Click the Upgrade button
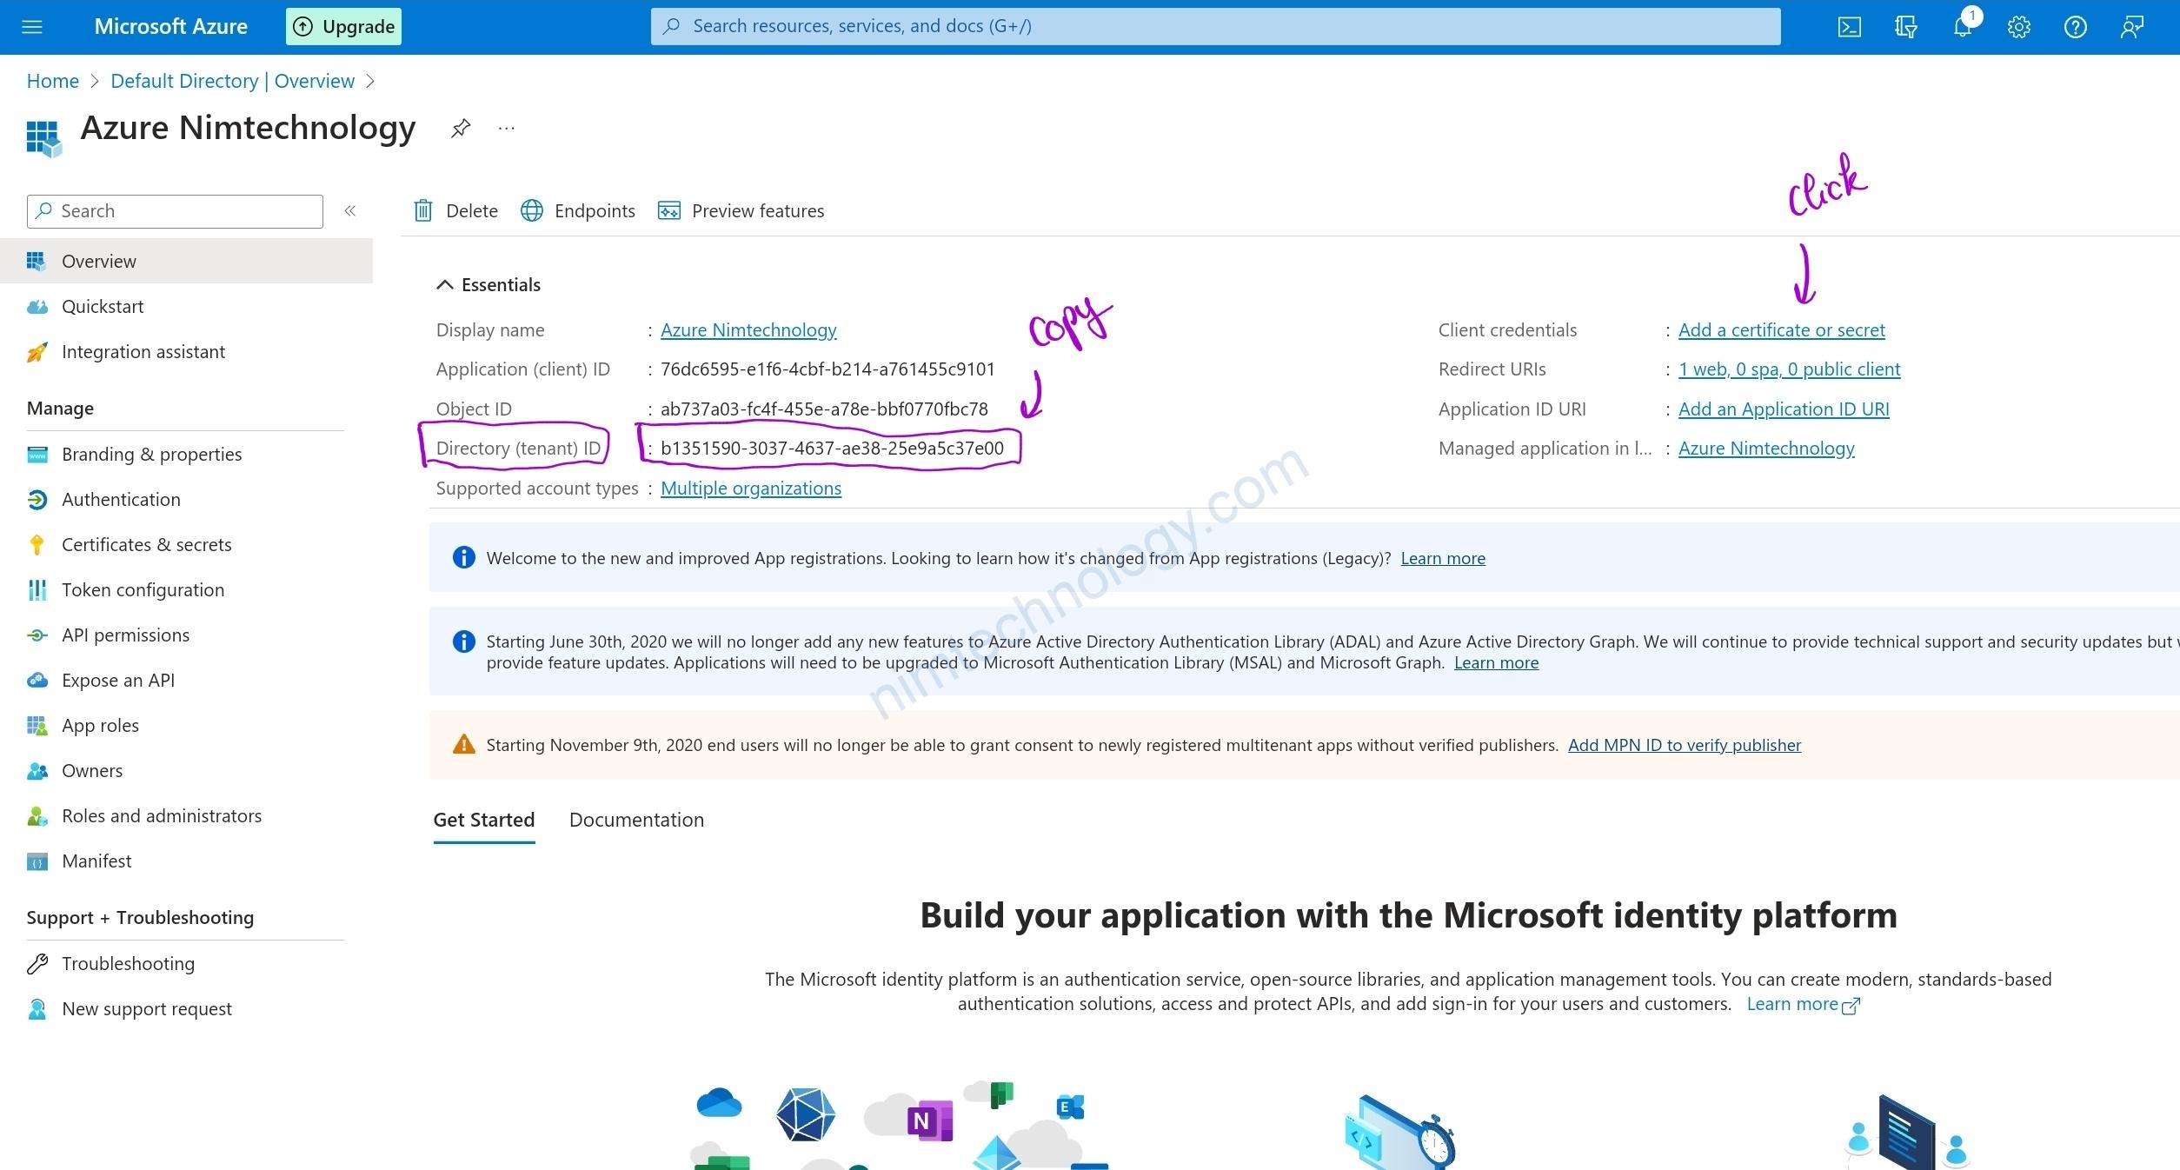This screenshot has width=2180, height=1170. coord(343,27)
